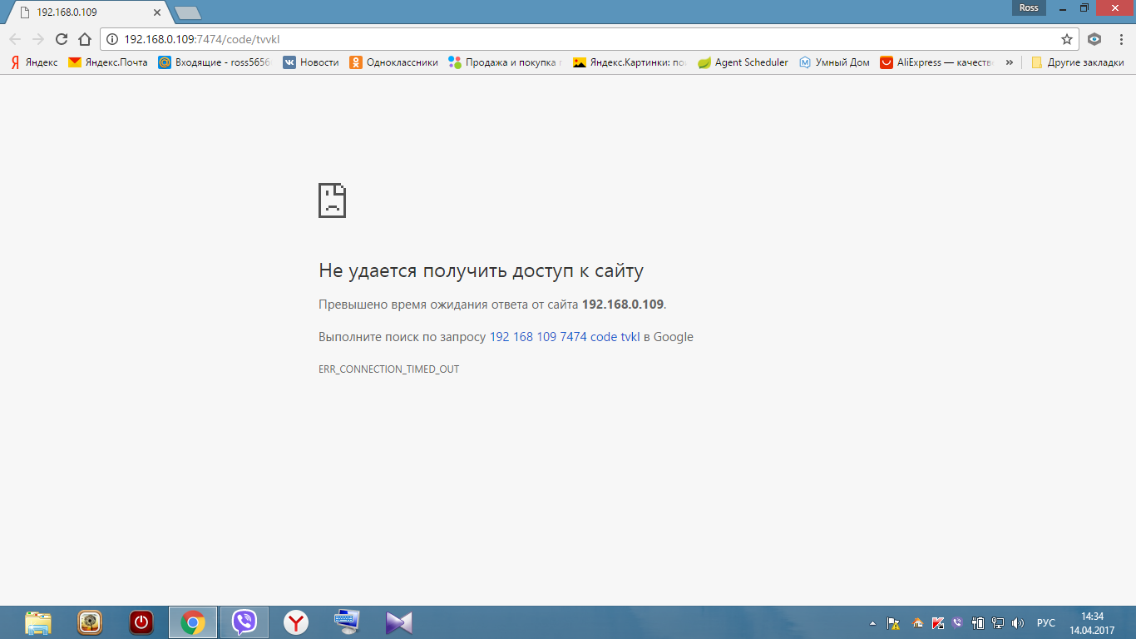Open the Яндекс.Почта bookmark

[x=108, y=62]
